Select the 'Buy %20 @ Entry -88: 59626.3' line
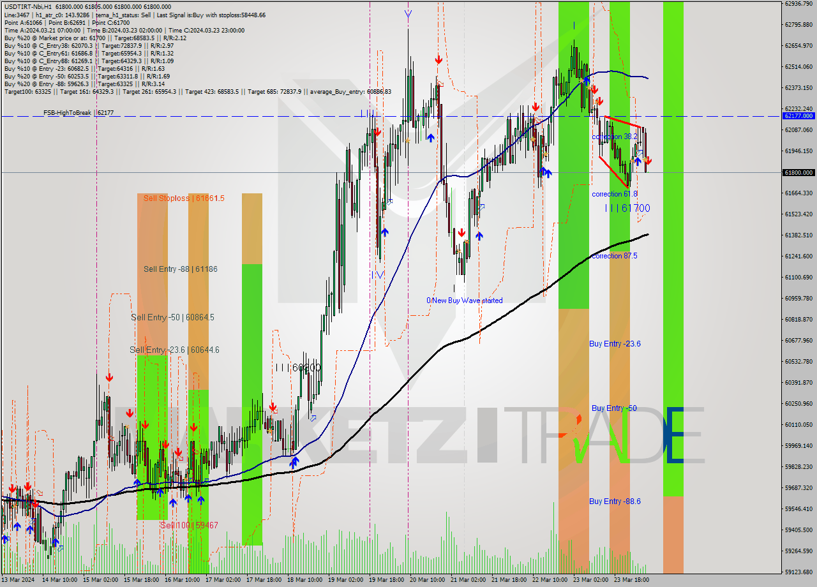Image resolution: width=817 pixels, height=587 pixels. [84, 84]
